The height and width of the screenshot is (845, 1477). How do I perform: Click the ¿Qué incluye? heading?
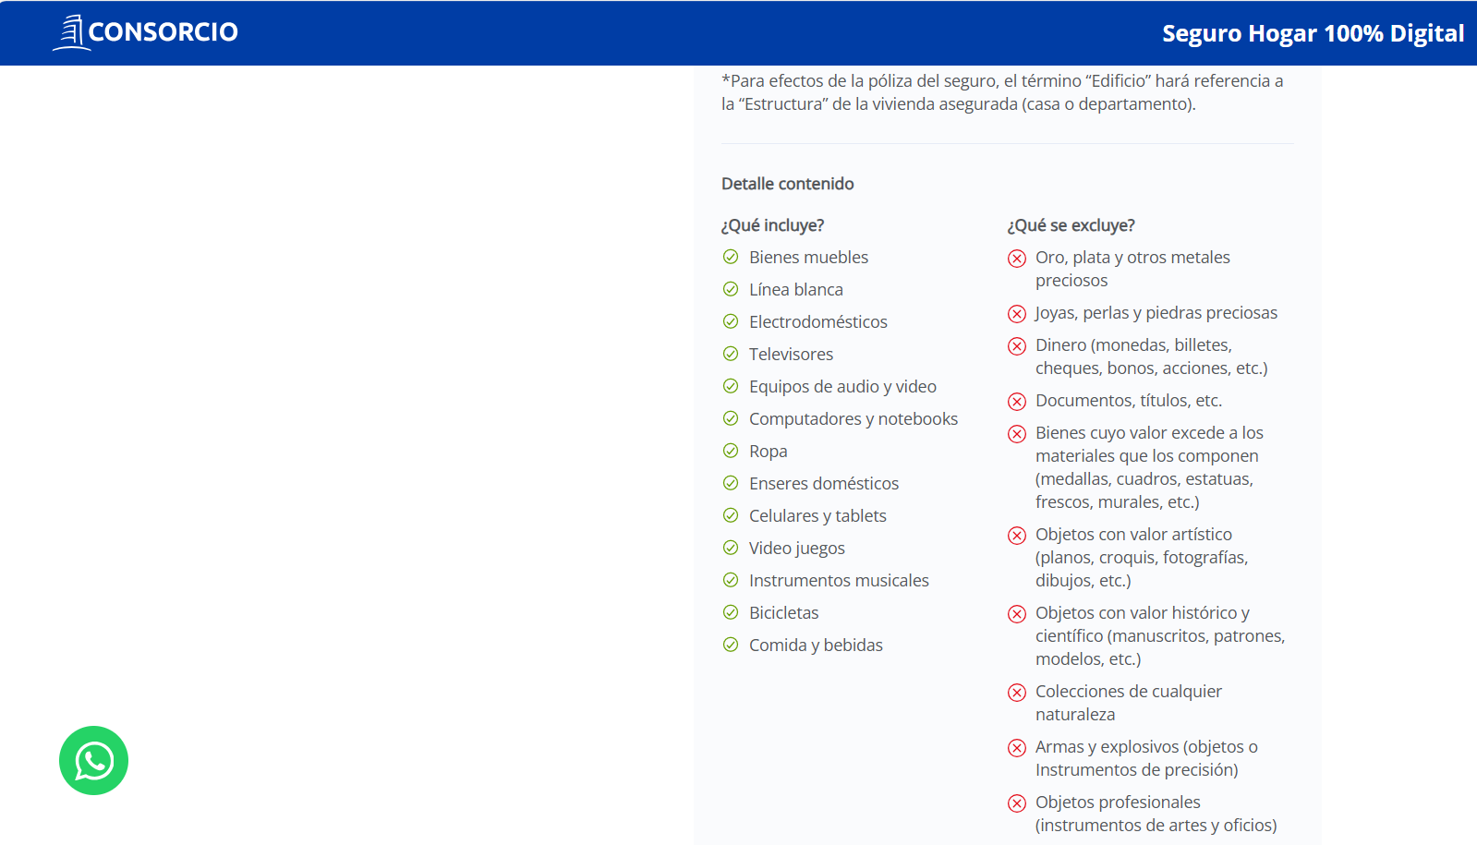click(773, 225)
